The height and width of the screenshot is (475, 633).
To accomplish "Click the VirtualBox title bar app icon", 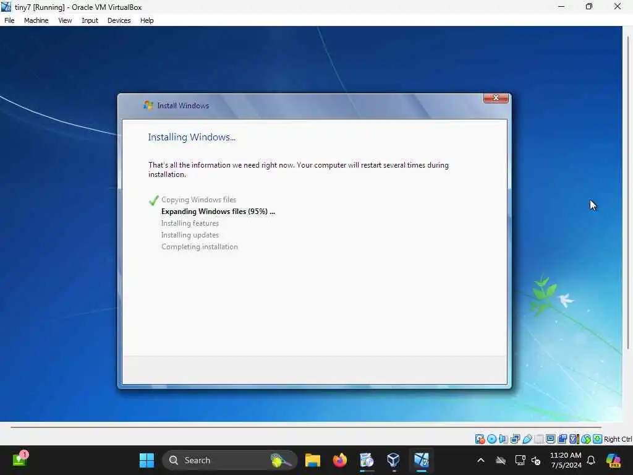I will (6, 7).
